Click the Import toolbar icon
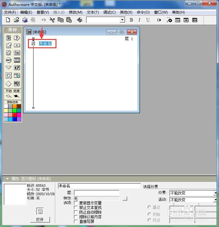219x227 pixels. click(33, 20)
